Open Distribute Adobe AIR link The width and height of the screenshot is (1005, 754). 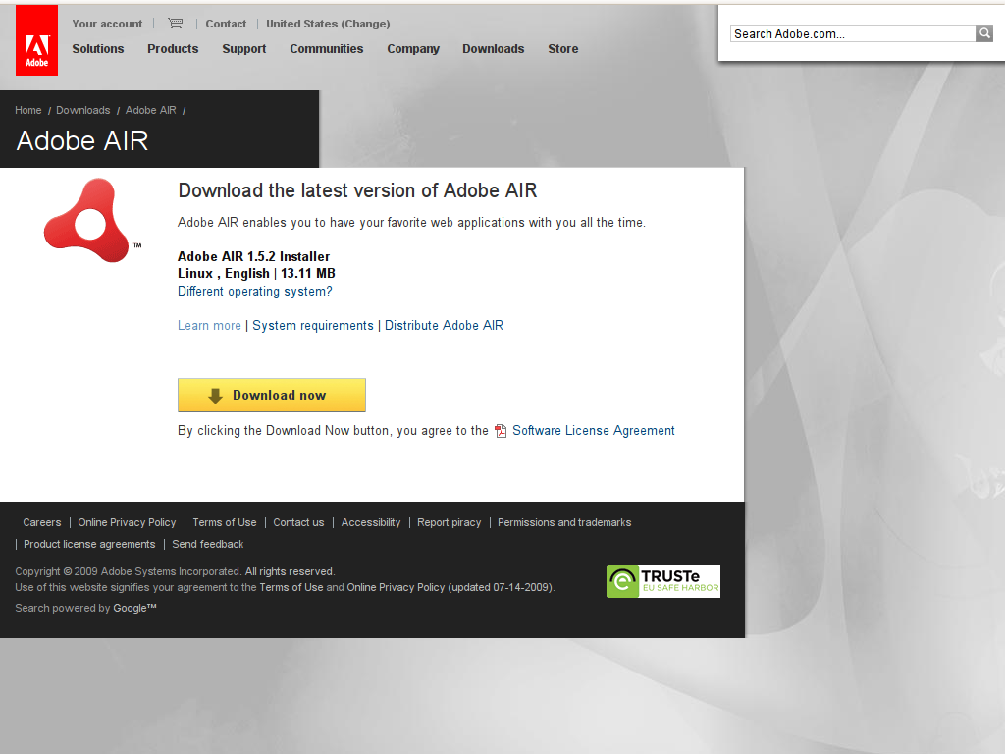445,326
